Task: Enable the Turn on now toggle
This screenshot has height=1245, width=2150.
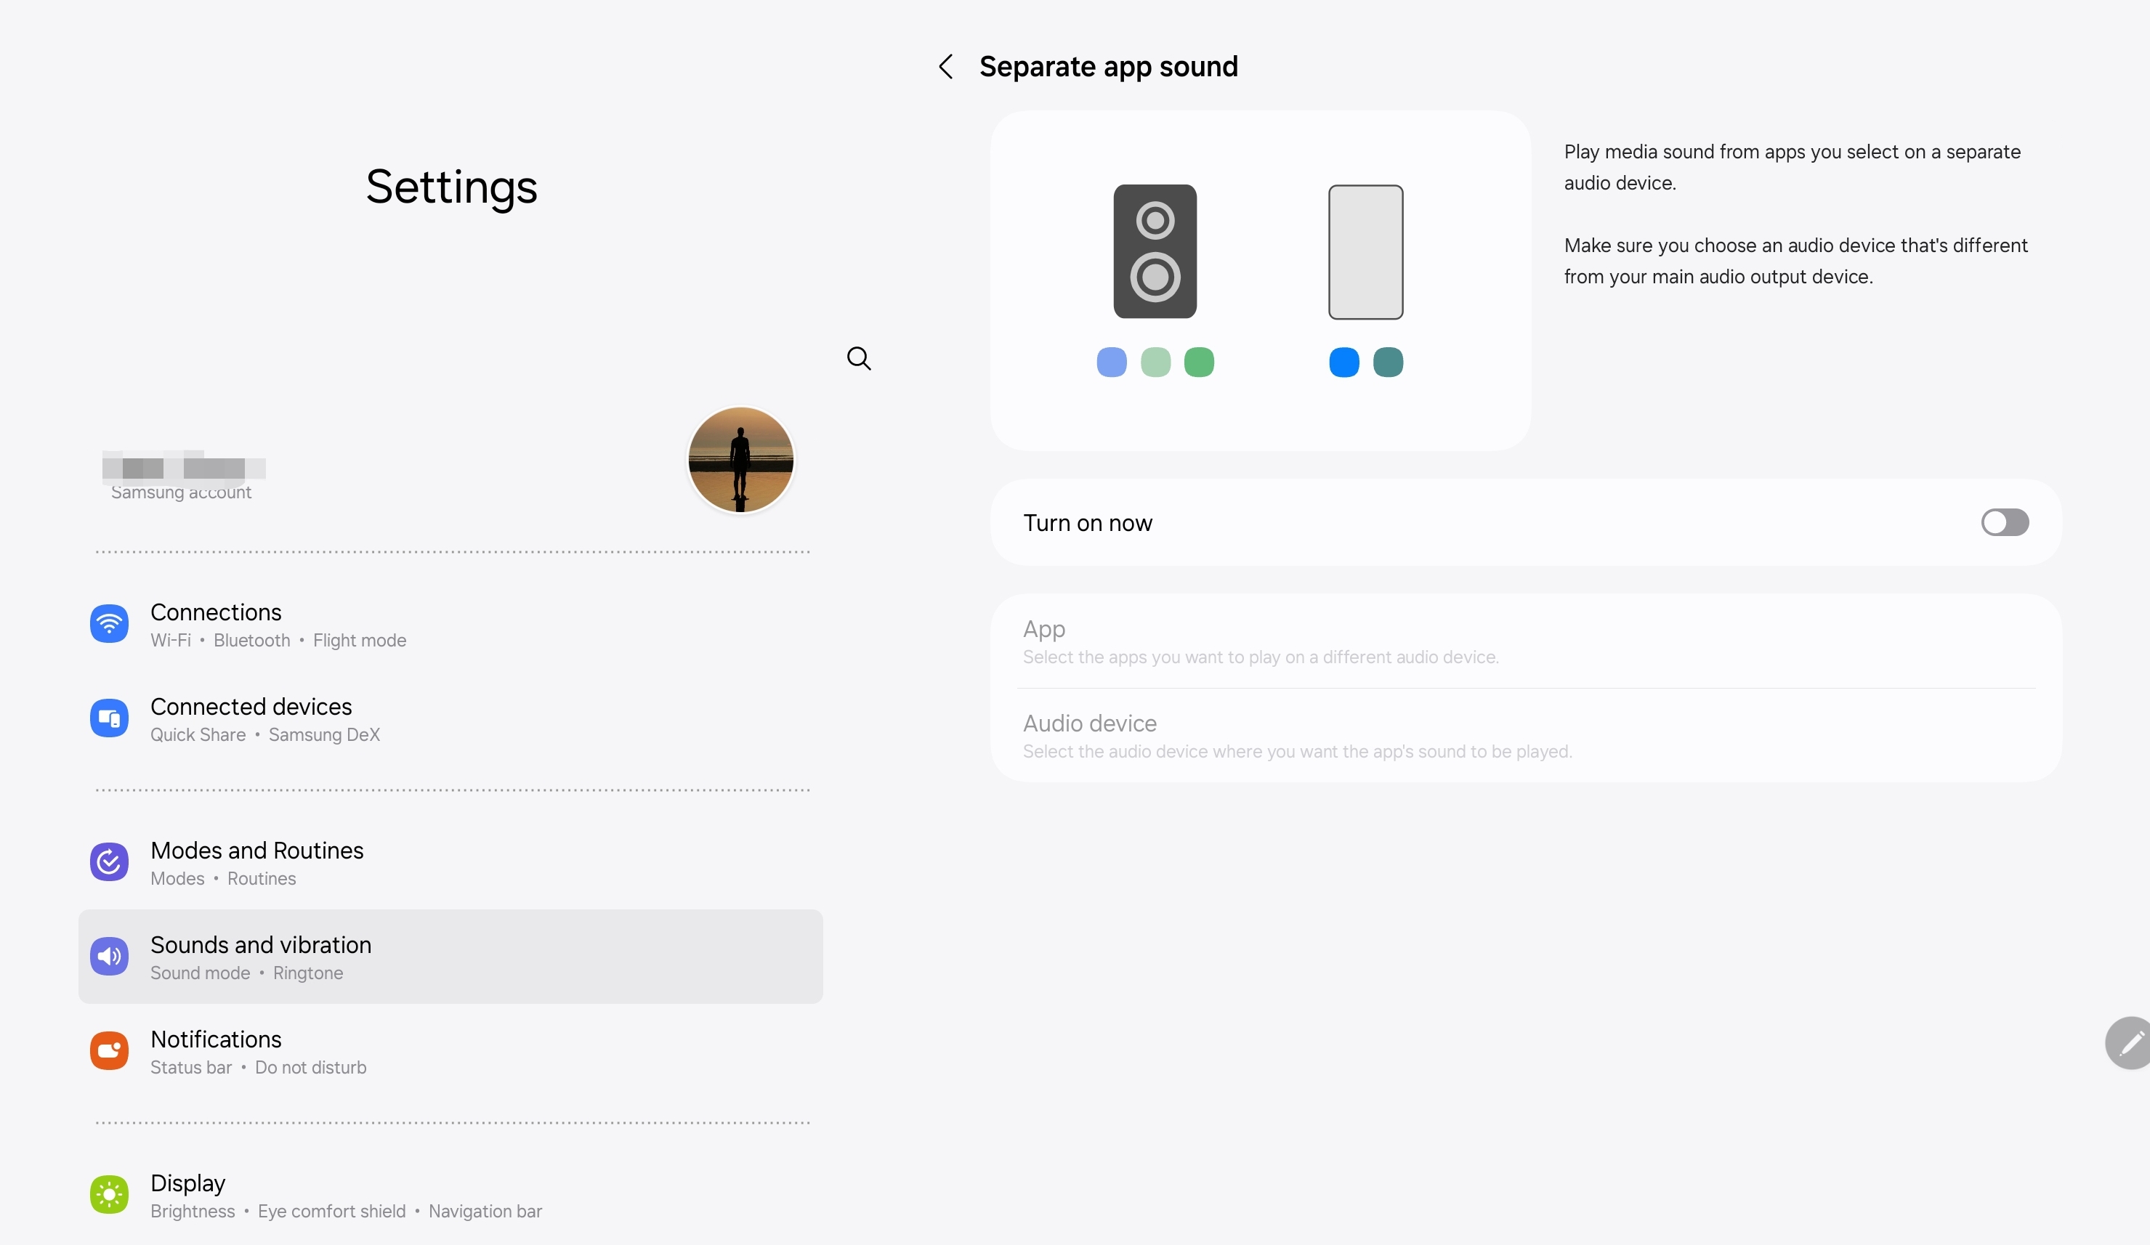Action: pos(2005,522)
